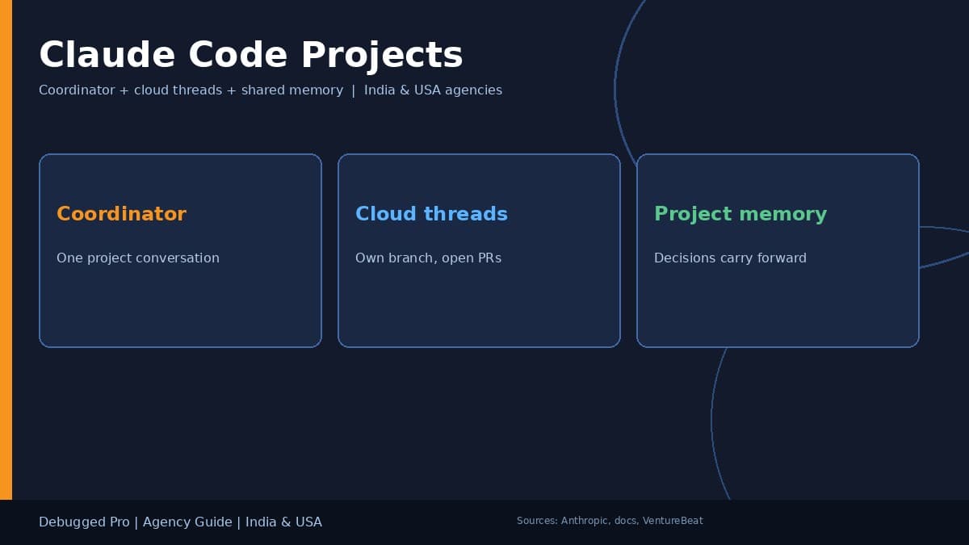Click the Coordinator card heading
Screen dimensions: 969x545
pyautogui.click(x=121, y=214)
